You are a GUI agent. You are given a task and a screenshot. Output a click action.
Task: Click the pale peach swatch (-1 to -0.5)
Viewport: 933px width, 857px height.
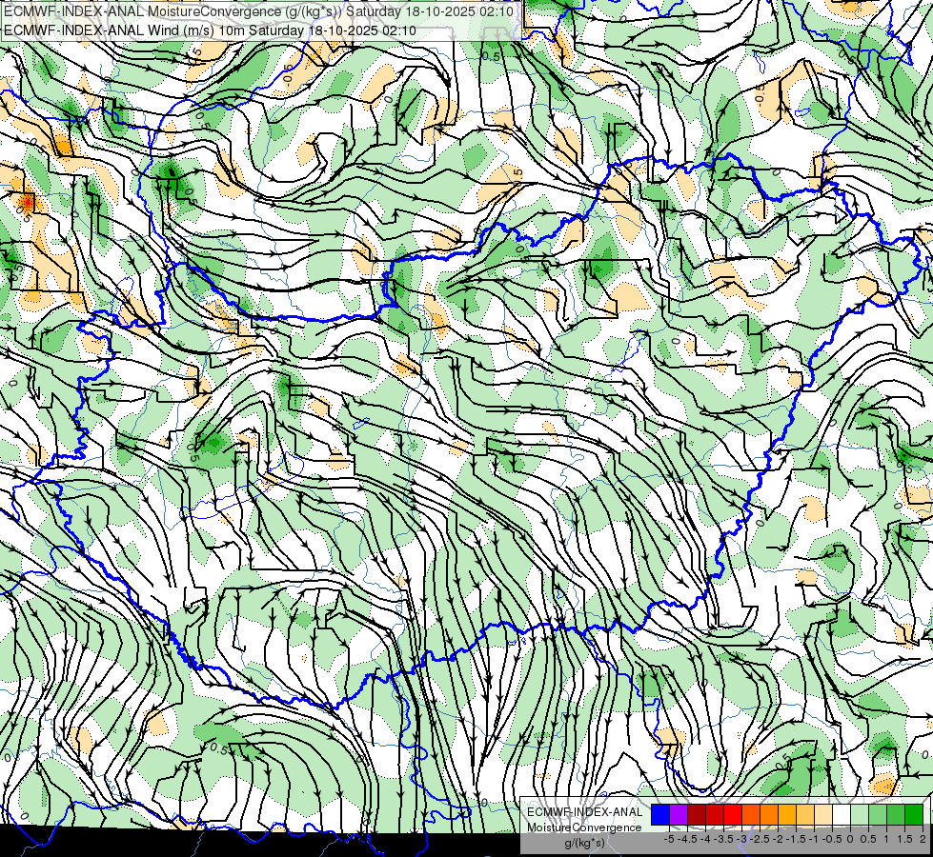coord(823,815)
